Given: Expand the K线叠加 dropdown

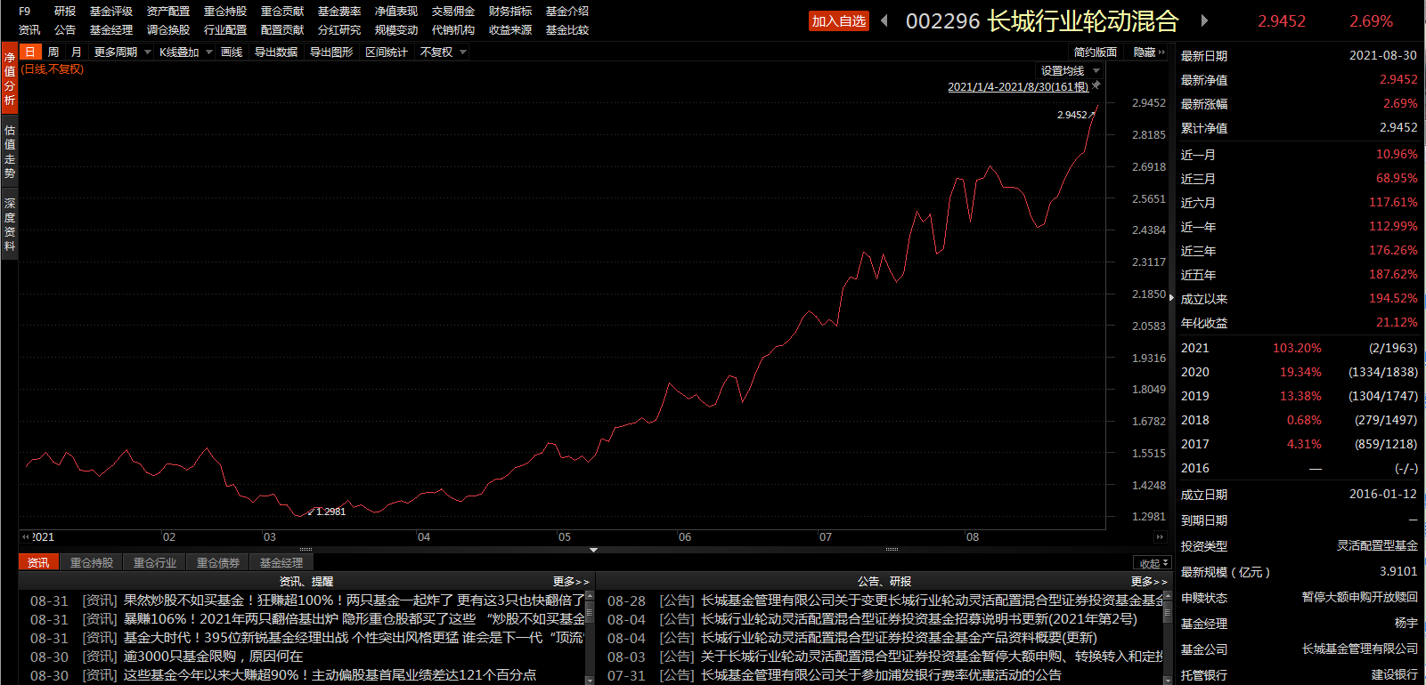Looking at the screenshot, I should pos(185,52).
